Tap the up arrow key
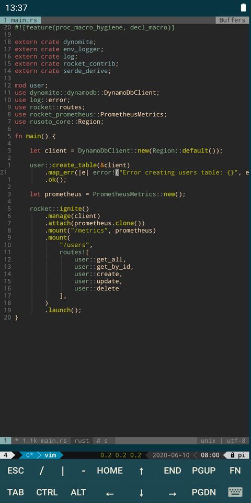 pyautogui.click(x=141, y=471)
